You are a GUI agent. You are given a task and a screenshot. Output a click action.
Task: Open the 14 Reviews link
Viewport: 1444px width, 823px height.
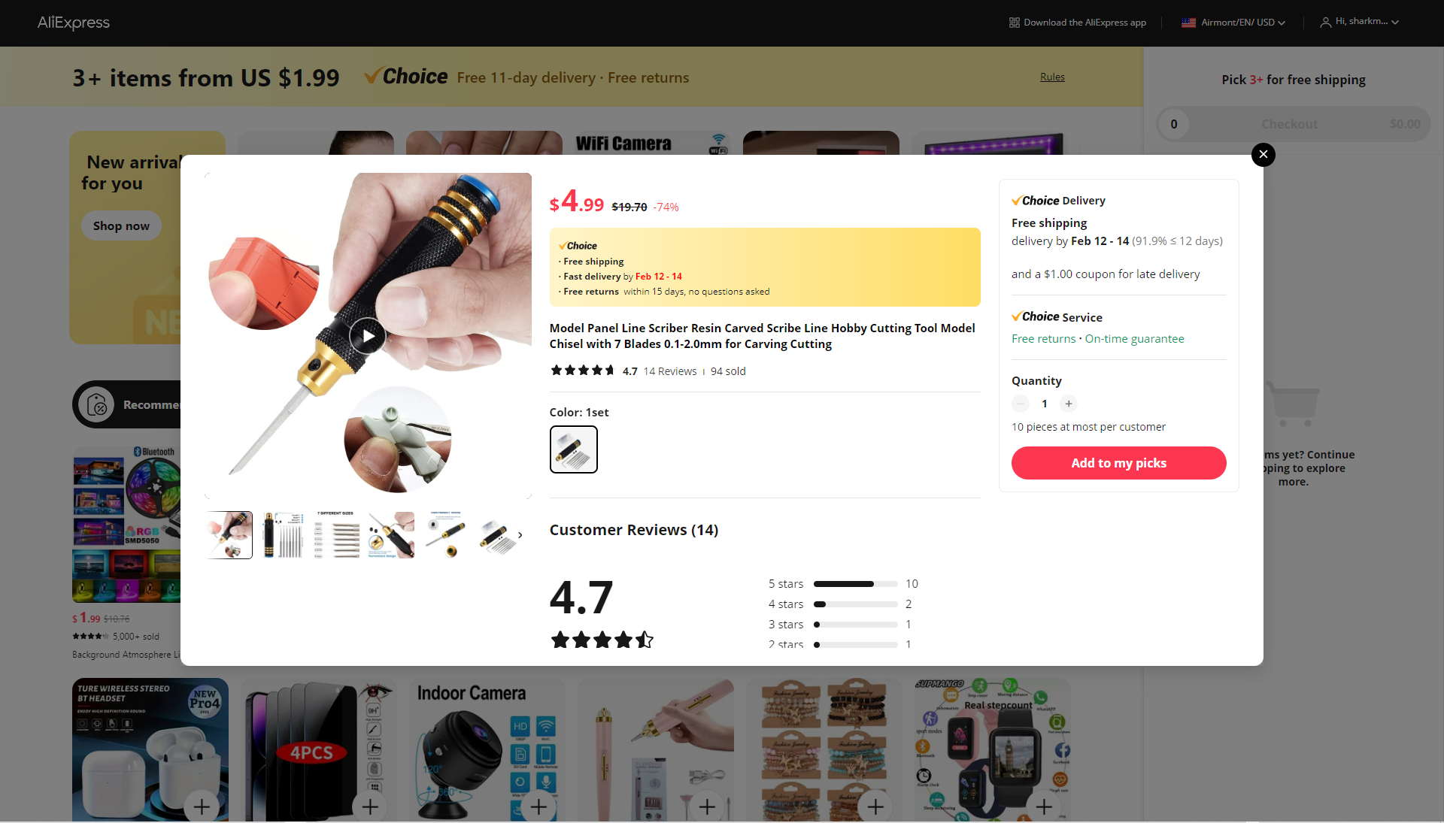670,371
